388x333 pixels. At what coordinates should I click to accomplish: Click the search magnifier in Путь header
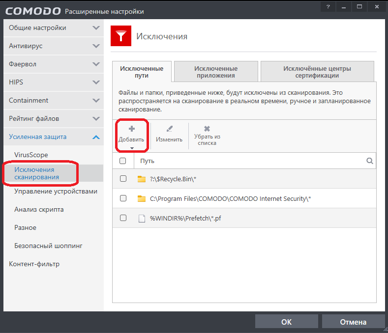point(369,161)
